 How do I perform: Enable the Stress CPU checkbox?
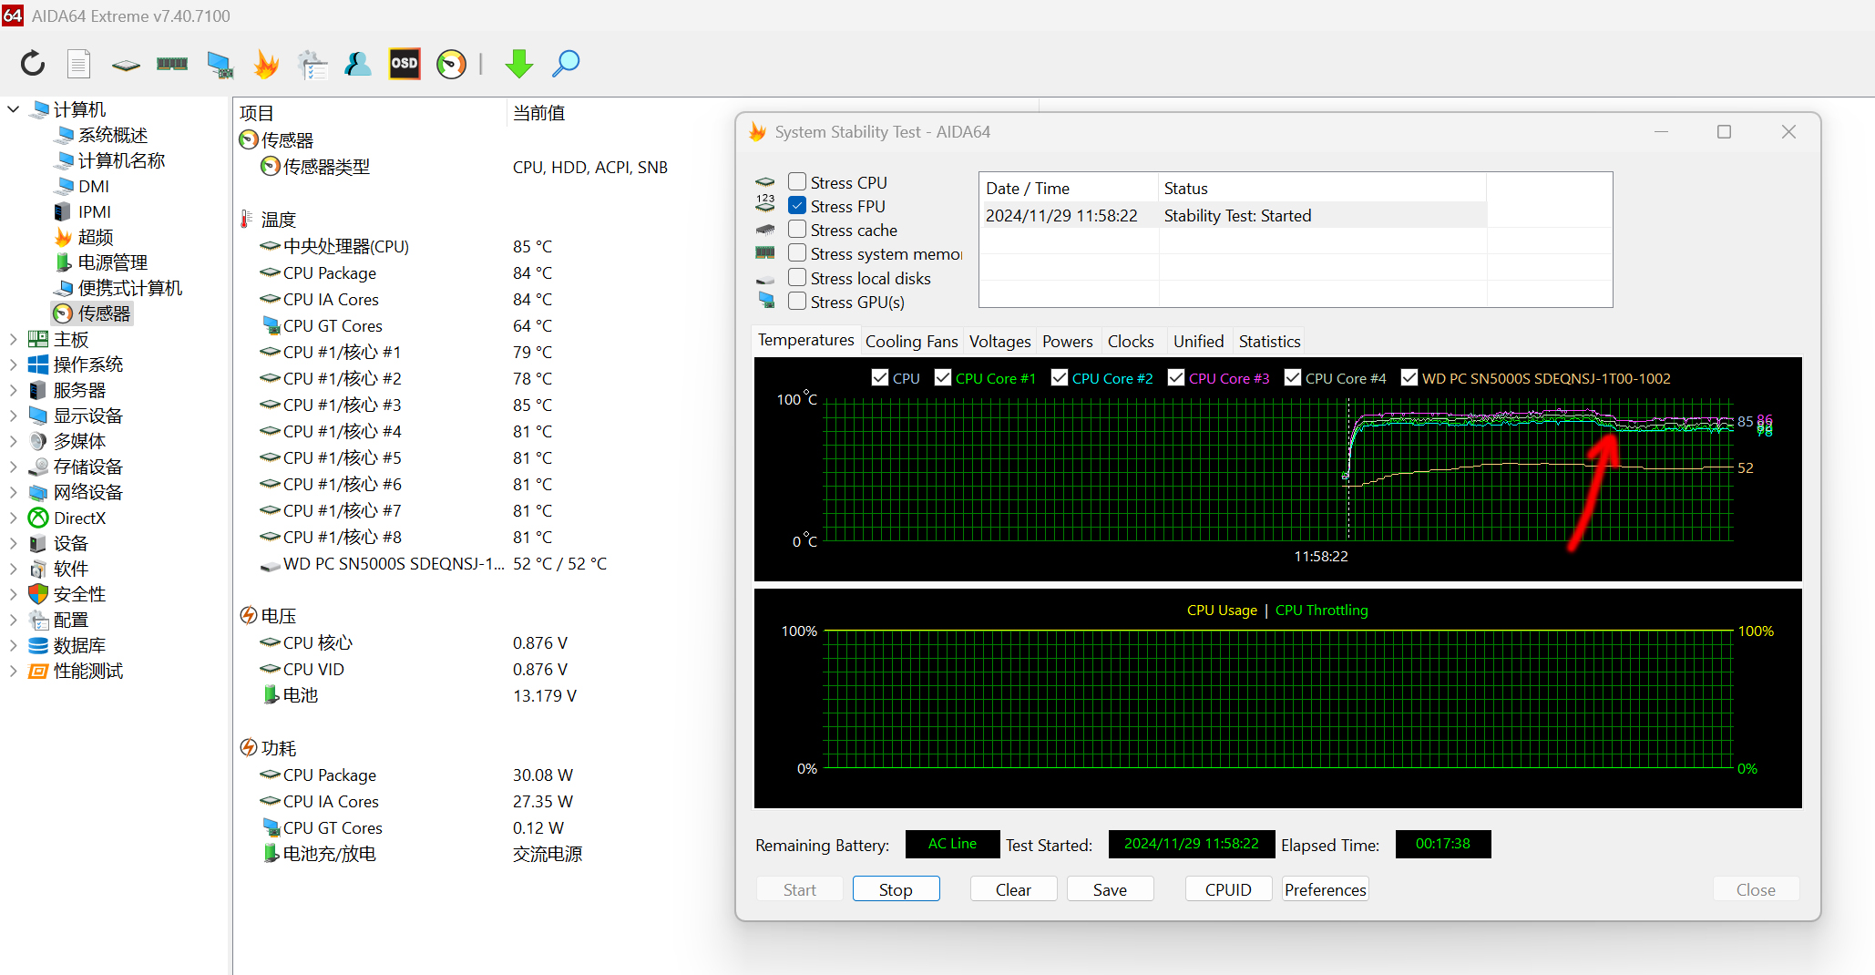coord(797,182)
